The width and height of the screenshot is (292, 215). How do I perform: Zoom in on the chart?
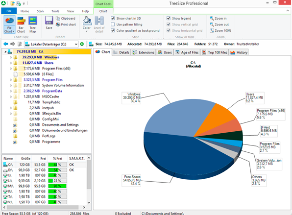[218, 19]
